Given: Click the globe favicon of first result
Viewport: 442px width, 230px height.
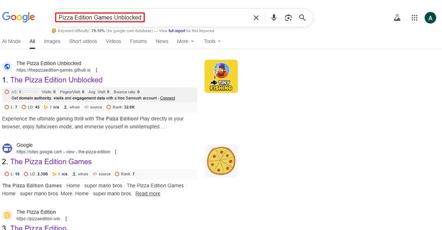Looking at the screenshot, I should (7, 66).
